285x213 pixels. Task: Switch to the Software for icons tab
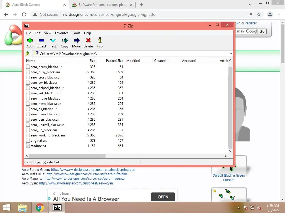pyautogui.click(x=103, y=5)
